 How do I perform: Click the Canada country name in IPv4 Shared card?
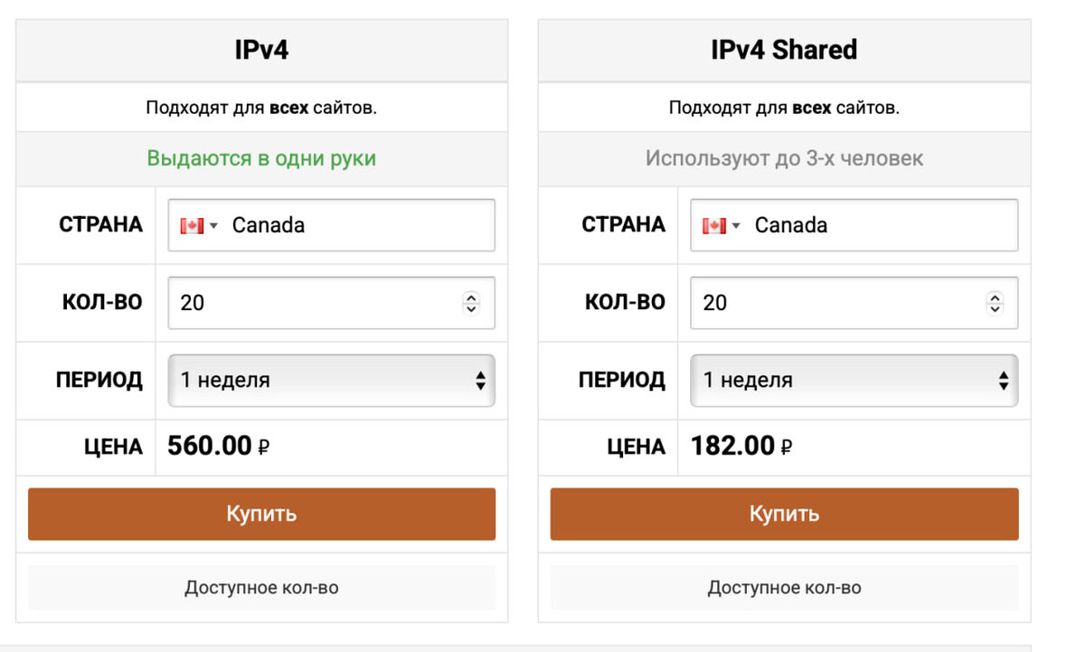[791, 225]
